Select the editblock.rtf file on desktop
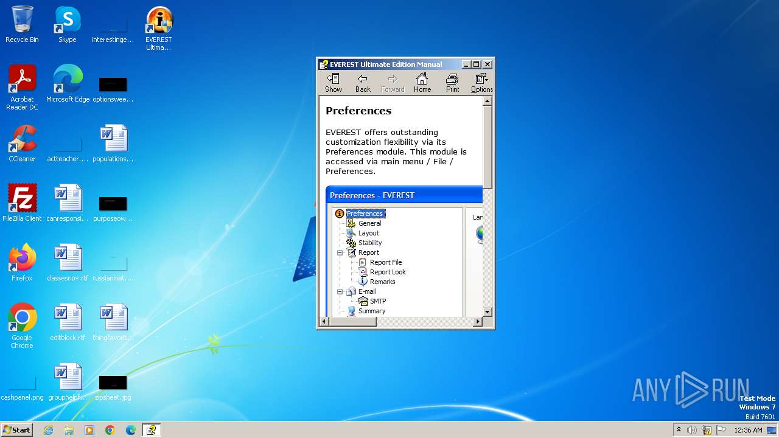Image resolution: width=779 pixels, height=438 pixels. (68, 322)
